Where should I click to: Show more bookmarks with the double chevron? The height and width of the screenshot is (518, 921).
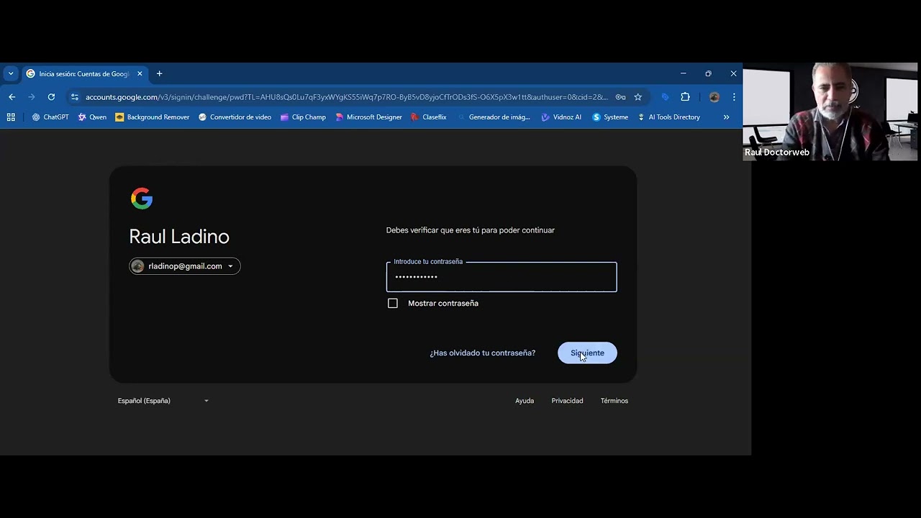[726, 117]
